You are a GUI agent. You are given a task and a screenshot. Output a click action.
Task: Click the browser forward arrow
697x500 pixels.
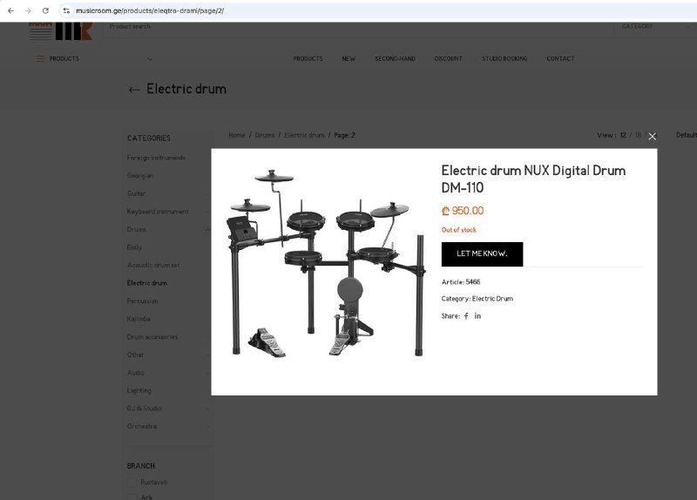[28, 10]
